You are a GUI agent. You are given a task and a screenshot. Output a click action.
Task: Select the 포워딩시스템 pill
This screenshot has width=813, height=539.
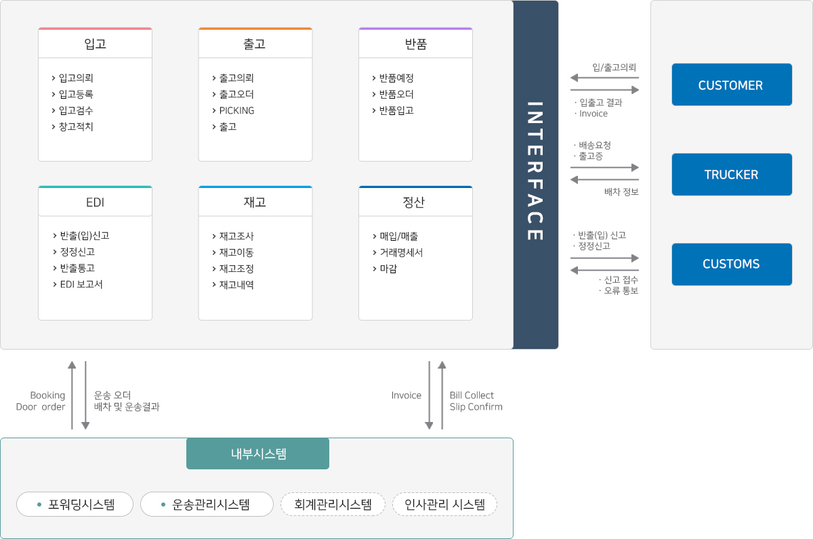point(75,504)
